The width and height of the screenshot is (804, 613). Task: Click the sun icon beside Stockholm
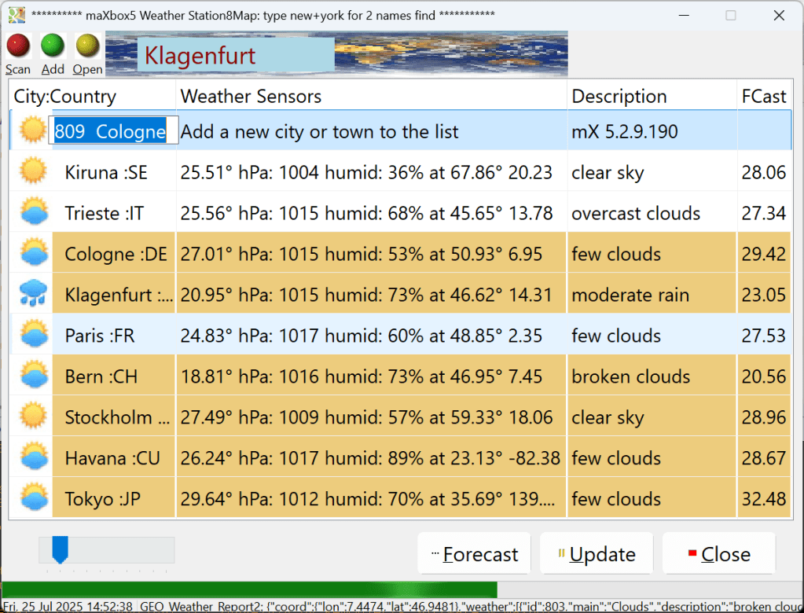point(33,417)
